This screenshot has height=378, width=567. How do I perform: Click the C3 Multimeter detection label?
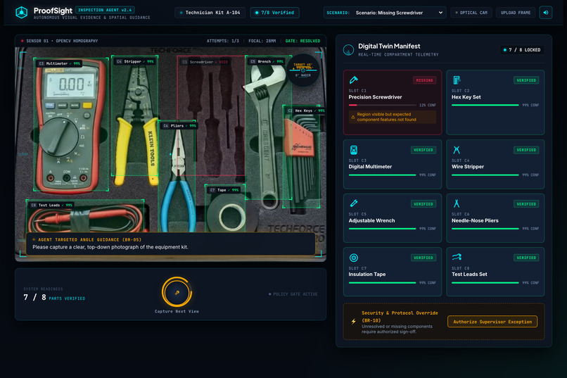click(x=59, y=63)
